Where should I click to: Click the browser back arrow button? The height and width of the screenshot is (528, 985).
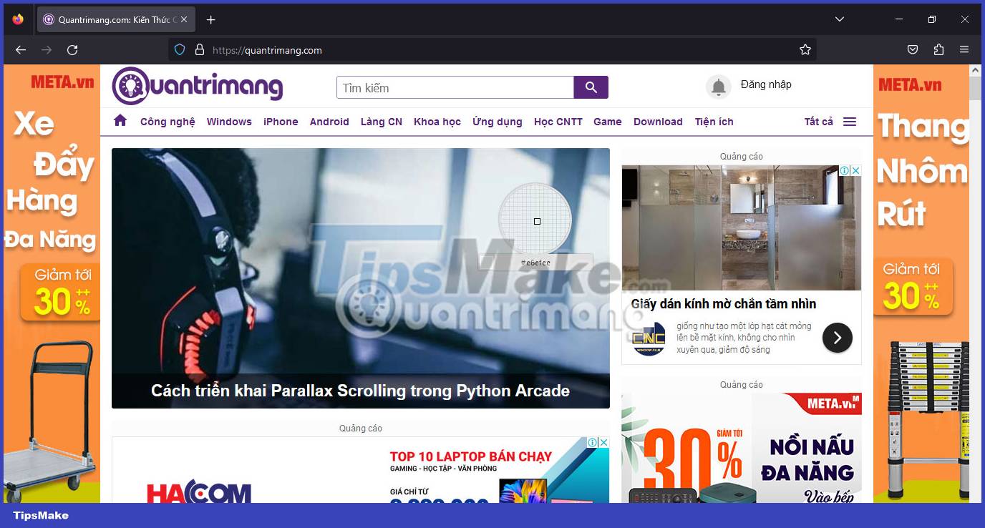click(21, 50)
